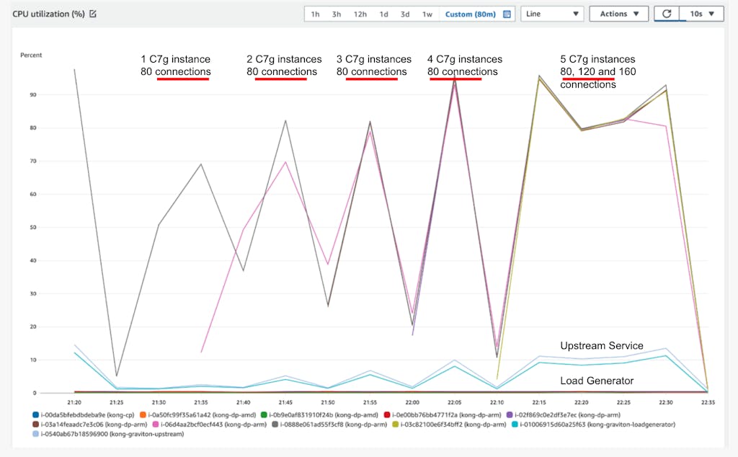This screenshot has height=457, width=738.
Task: Expand the Actions menu
Action: tap(618, 14)
